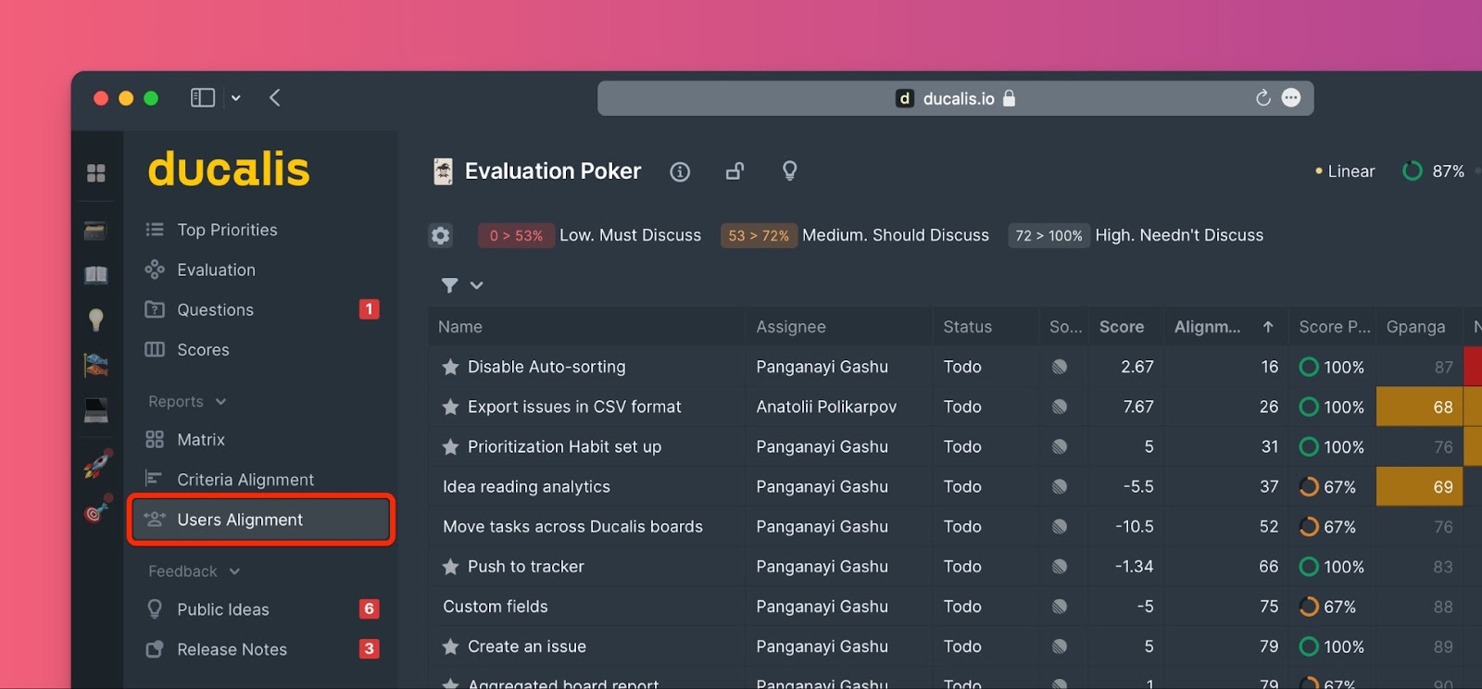
Task: Click the red 0 > 53% range badge
Action: pyautogui.click(x=516, y=235)
